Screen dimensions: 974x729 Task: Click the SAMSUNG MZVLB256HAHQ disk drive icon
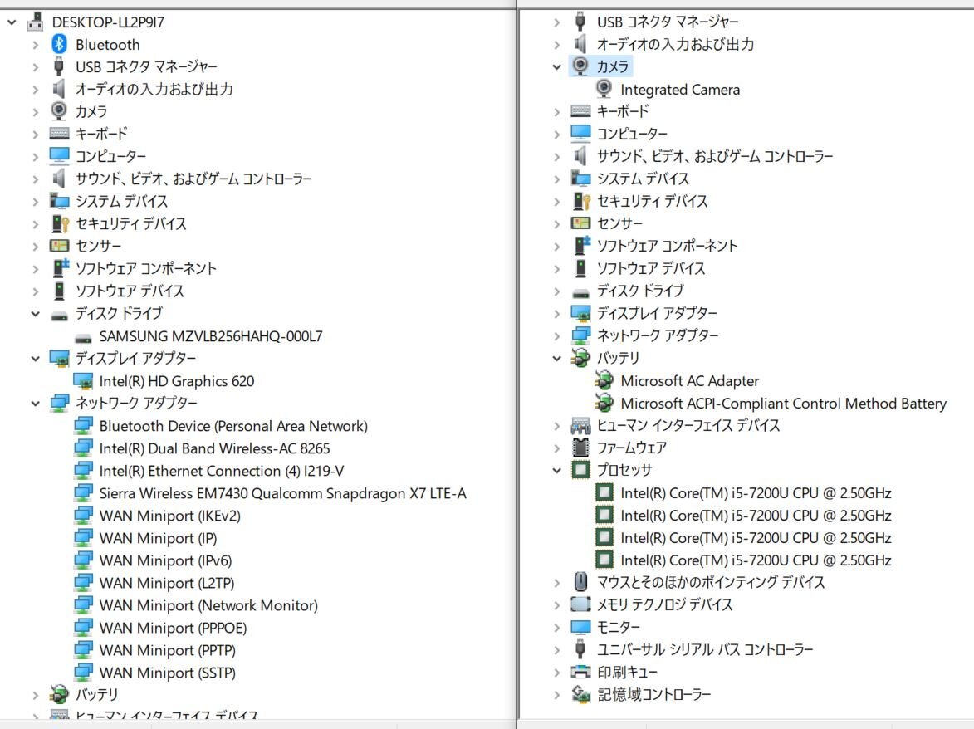(x=82, y=337)
